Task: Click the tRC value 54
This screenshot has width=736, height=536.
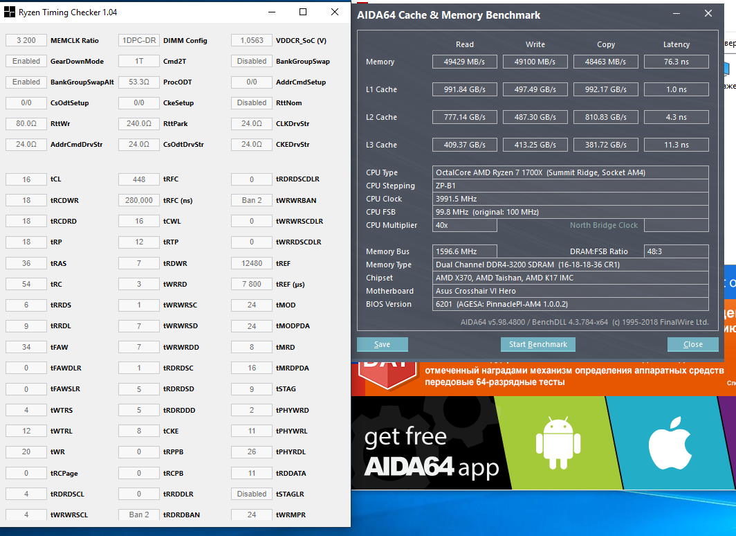Action: pyautogui.click(x=26, y=284)
